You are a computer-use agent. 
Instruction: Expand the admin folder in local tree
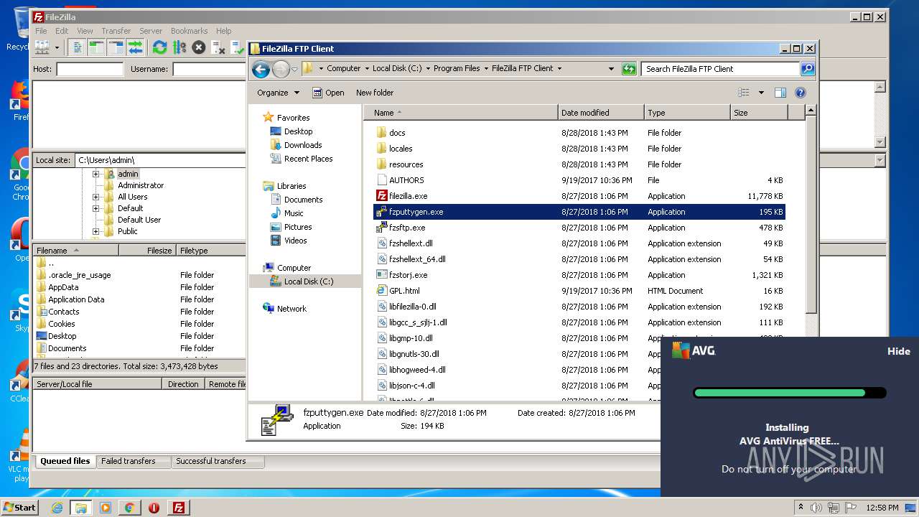pyautogui.click(x=95, y=174)
